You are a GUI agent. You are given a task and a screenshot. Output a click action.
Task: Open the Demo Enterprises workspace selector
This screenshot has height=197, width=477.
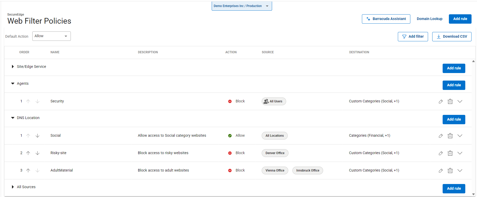pos(241,6)
